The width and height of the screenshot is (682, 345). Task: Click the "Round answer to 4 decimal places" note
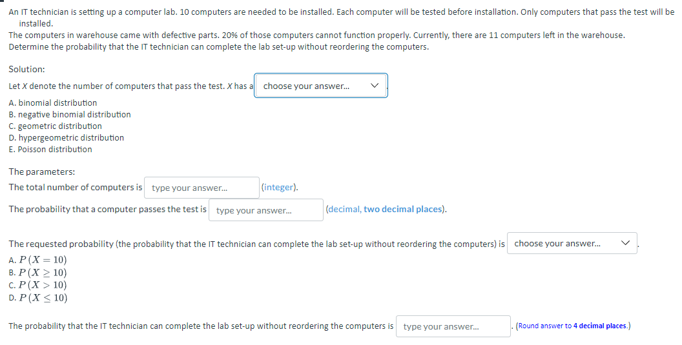click(x=573, y=326)
